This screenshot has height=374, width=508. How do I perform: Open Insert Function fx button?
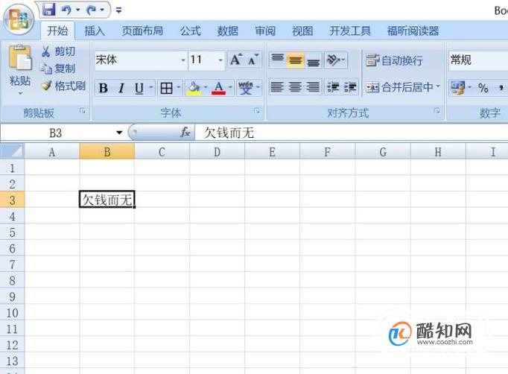(185, 132)
